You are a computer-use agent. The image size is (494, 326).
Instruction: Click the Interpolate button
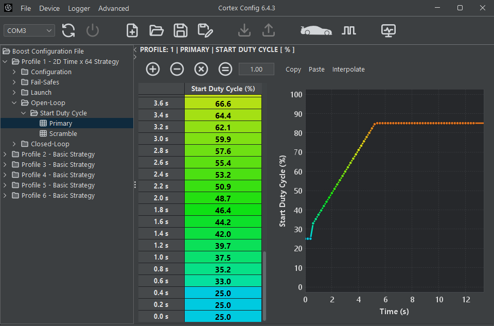point(348,70)
